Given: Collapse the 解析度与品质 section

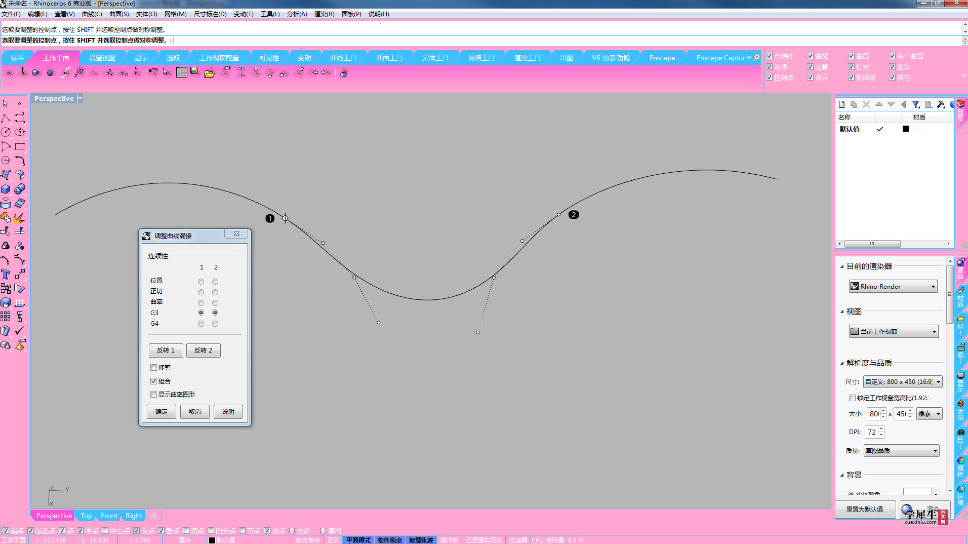Looking at the screenshot, I should coord(842,363).
